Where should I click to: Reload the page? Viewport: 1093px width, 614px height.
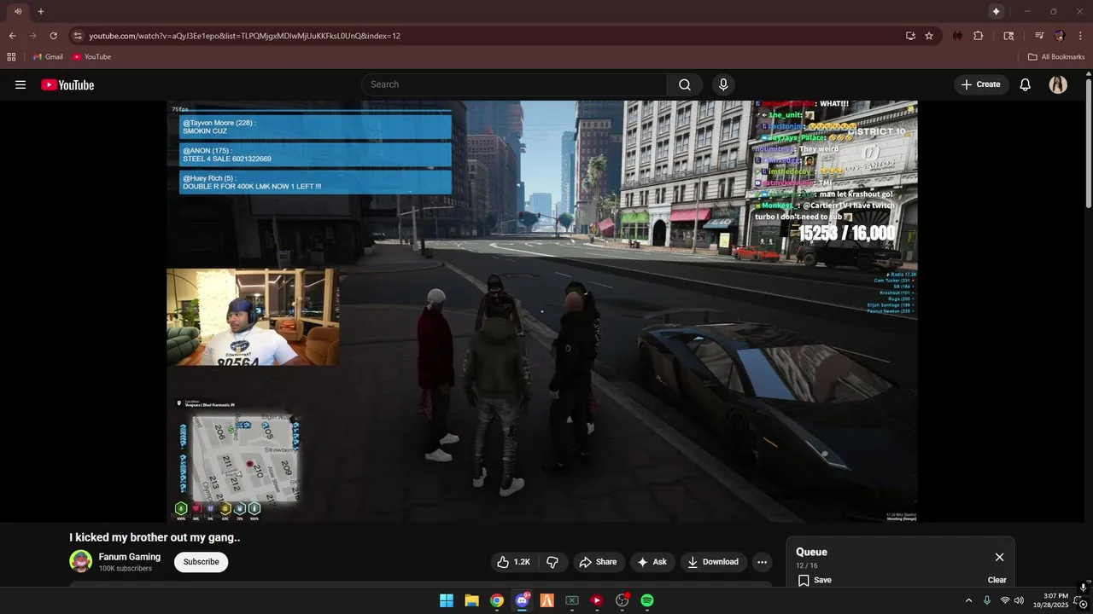point(53,36)
